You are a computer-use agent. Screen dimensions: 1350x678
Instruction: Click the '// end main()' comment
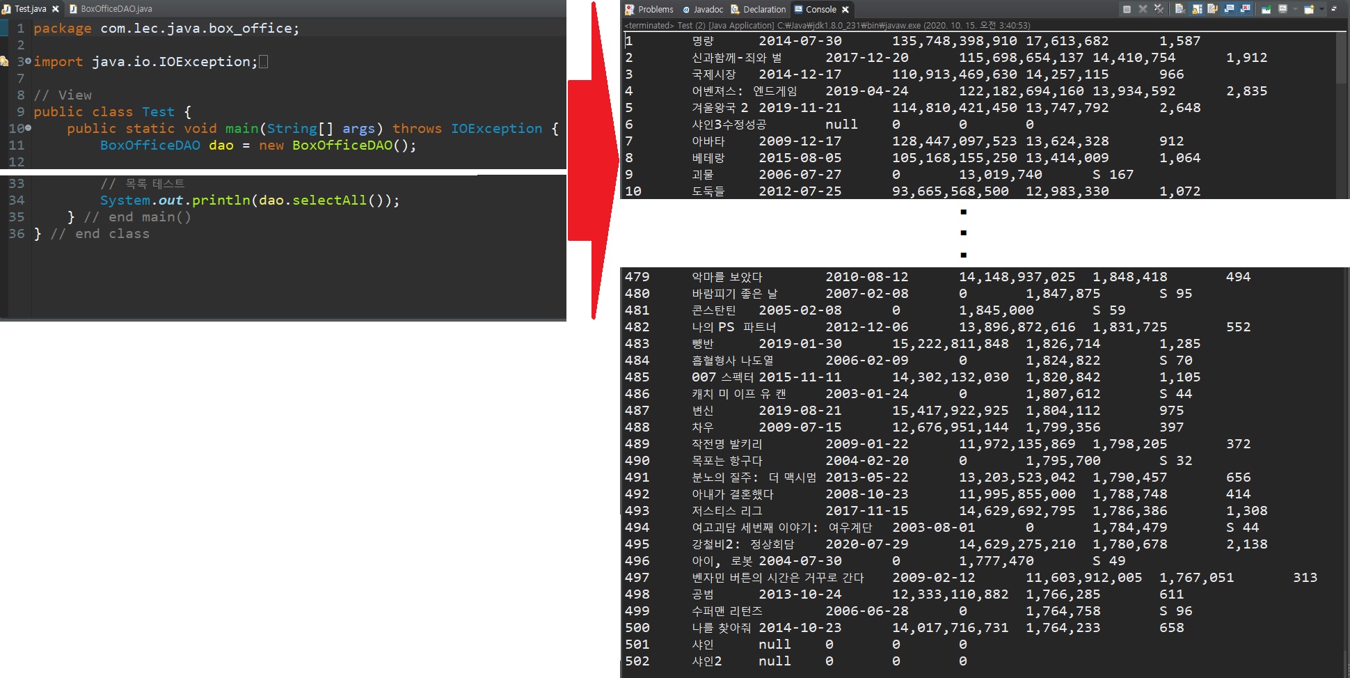point(137,217)
